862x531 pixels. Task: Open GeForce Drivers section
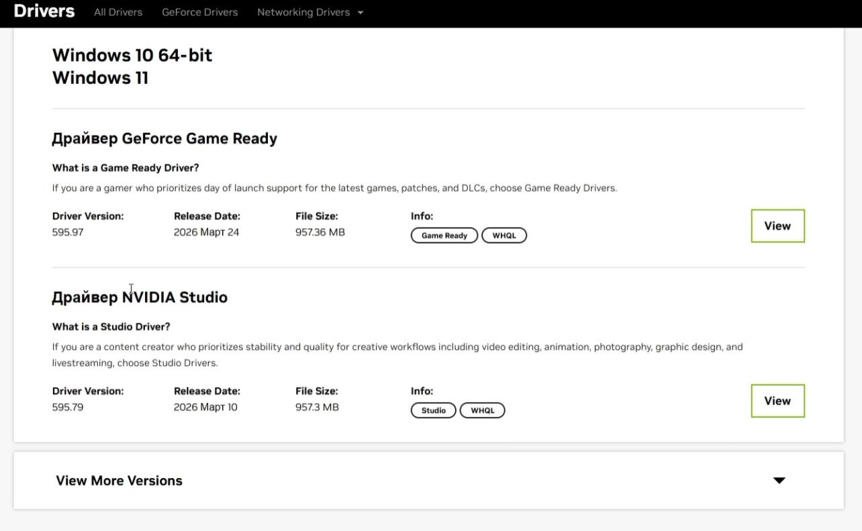click(x=200, y=12)
